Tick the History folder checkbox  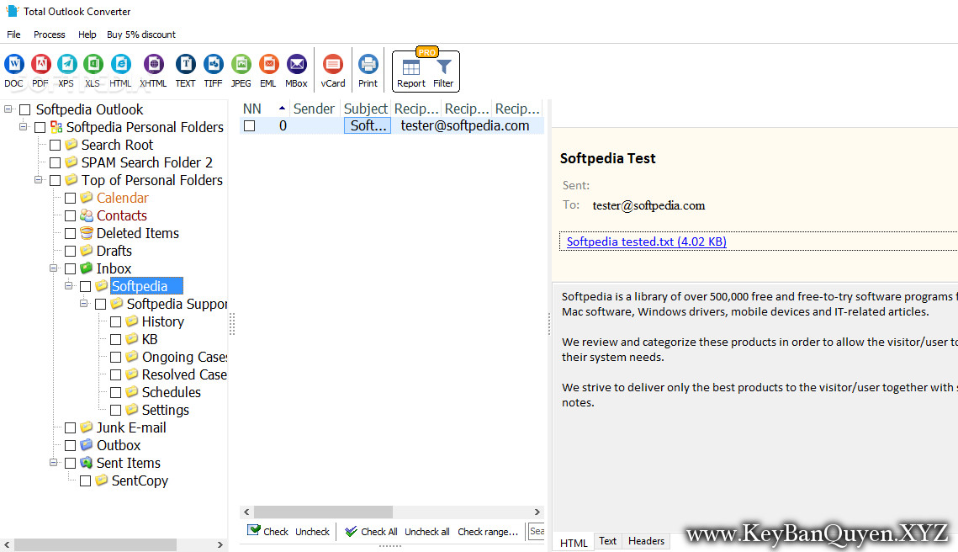(x=115, y=321)
